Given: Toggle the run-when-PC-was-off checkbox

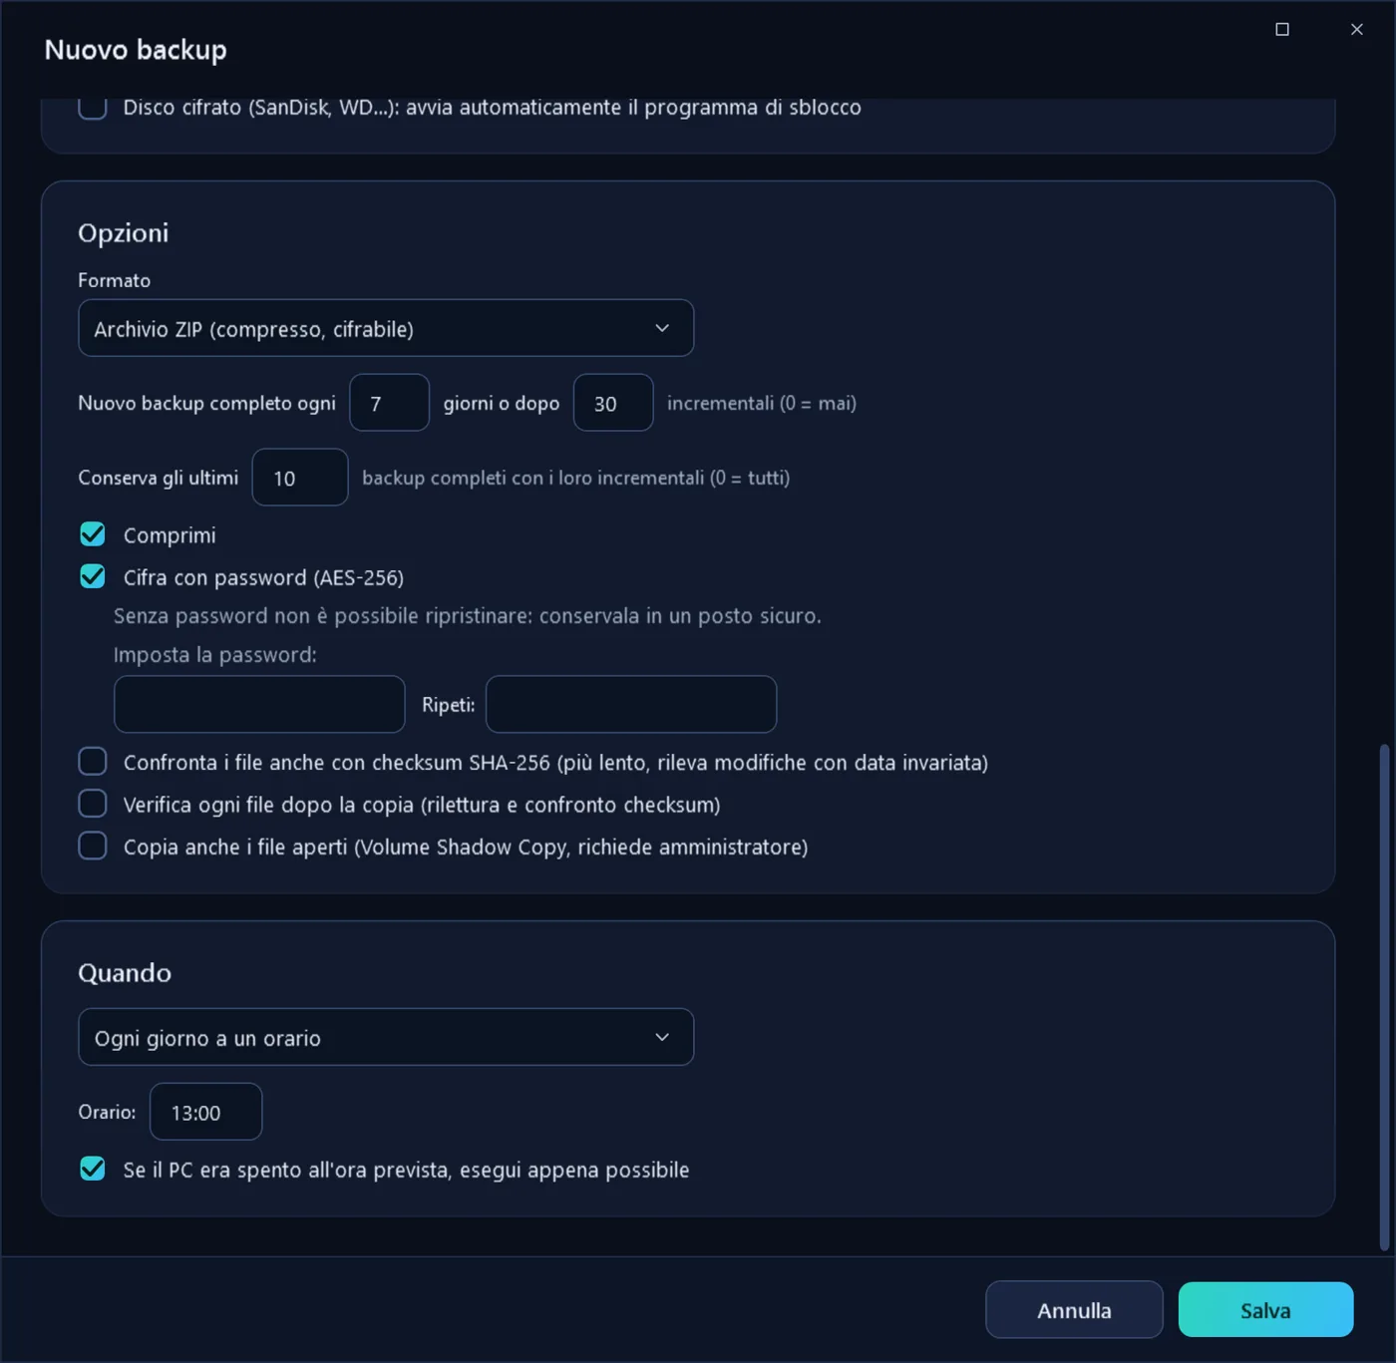Looking at the screenshot, I should coord(93,1169).
